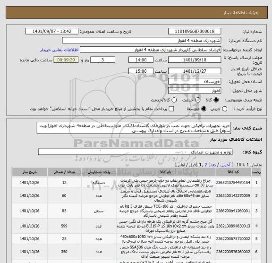The width and height of the screenshot is (272, 263).
Task: Click the request creator field فرشاد سلطانی
Action: click(150, 50)
